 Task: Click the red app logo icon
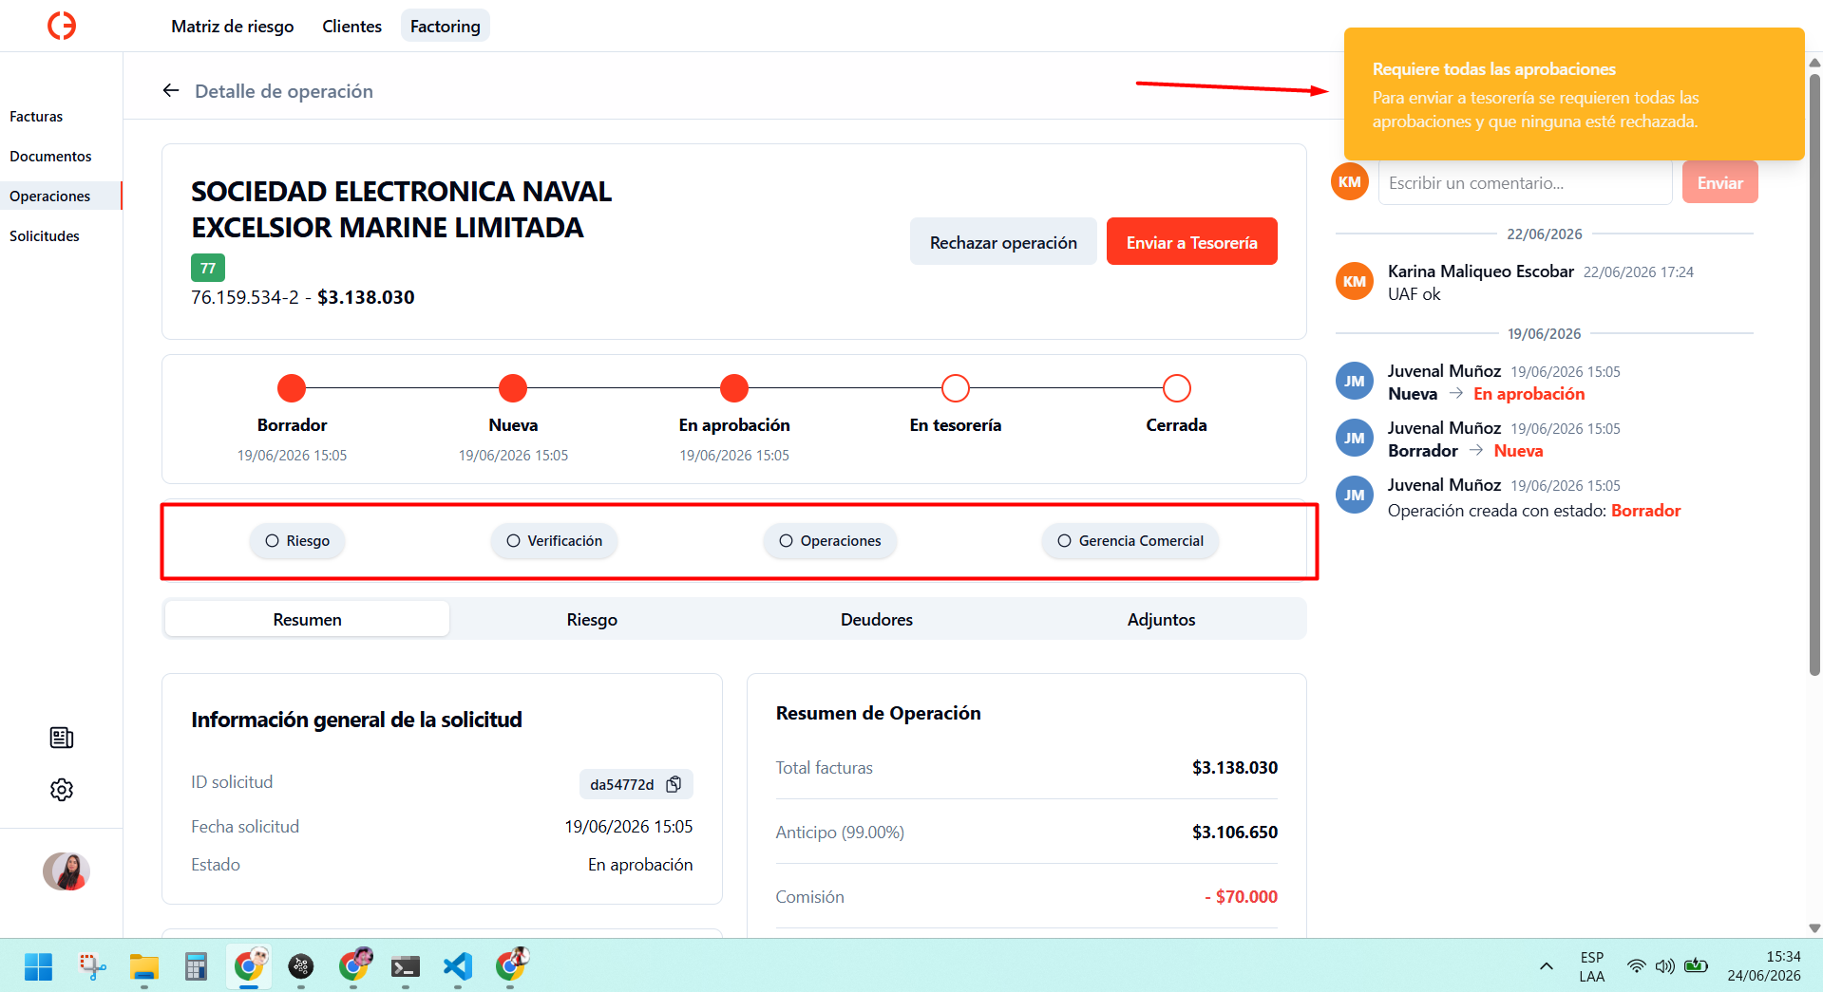(62, 26)
